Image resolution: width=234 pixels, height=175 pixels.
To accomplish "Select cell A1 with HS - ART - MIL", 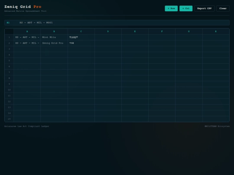I will 27,37.
